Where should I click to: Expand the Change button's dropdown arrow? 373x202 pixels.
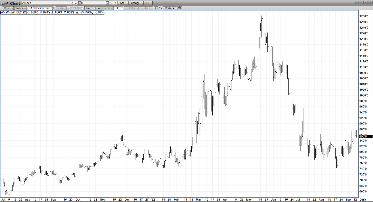pos(142,3)
